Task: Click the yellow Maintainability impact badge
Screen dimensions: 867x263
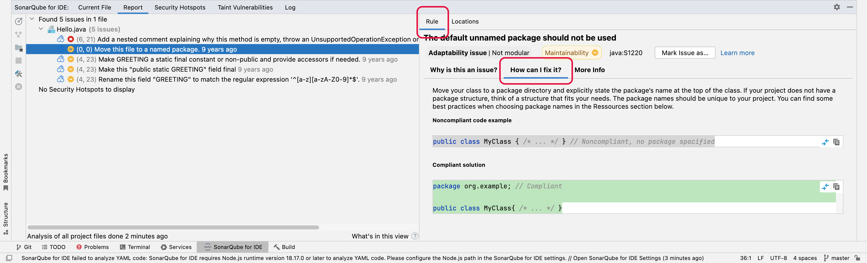Action: click(x=571, y=53)
